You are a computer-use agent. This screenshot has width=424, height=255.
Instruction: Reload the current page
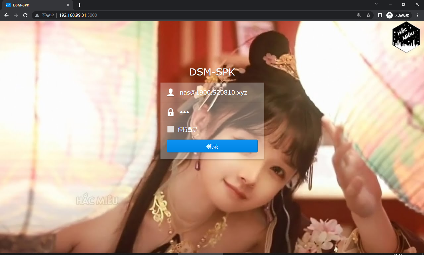[25, 15]
